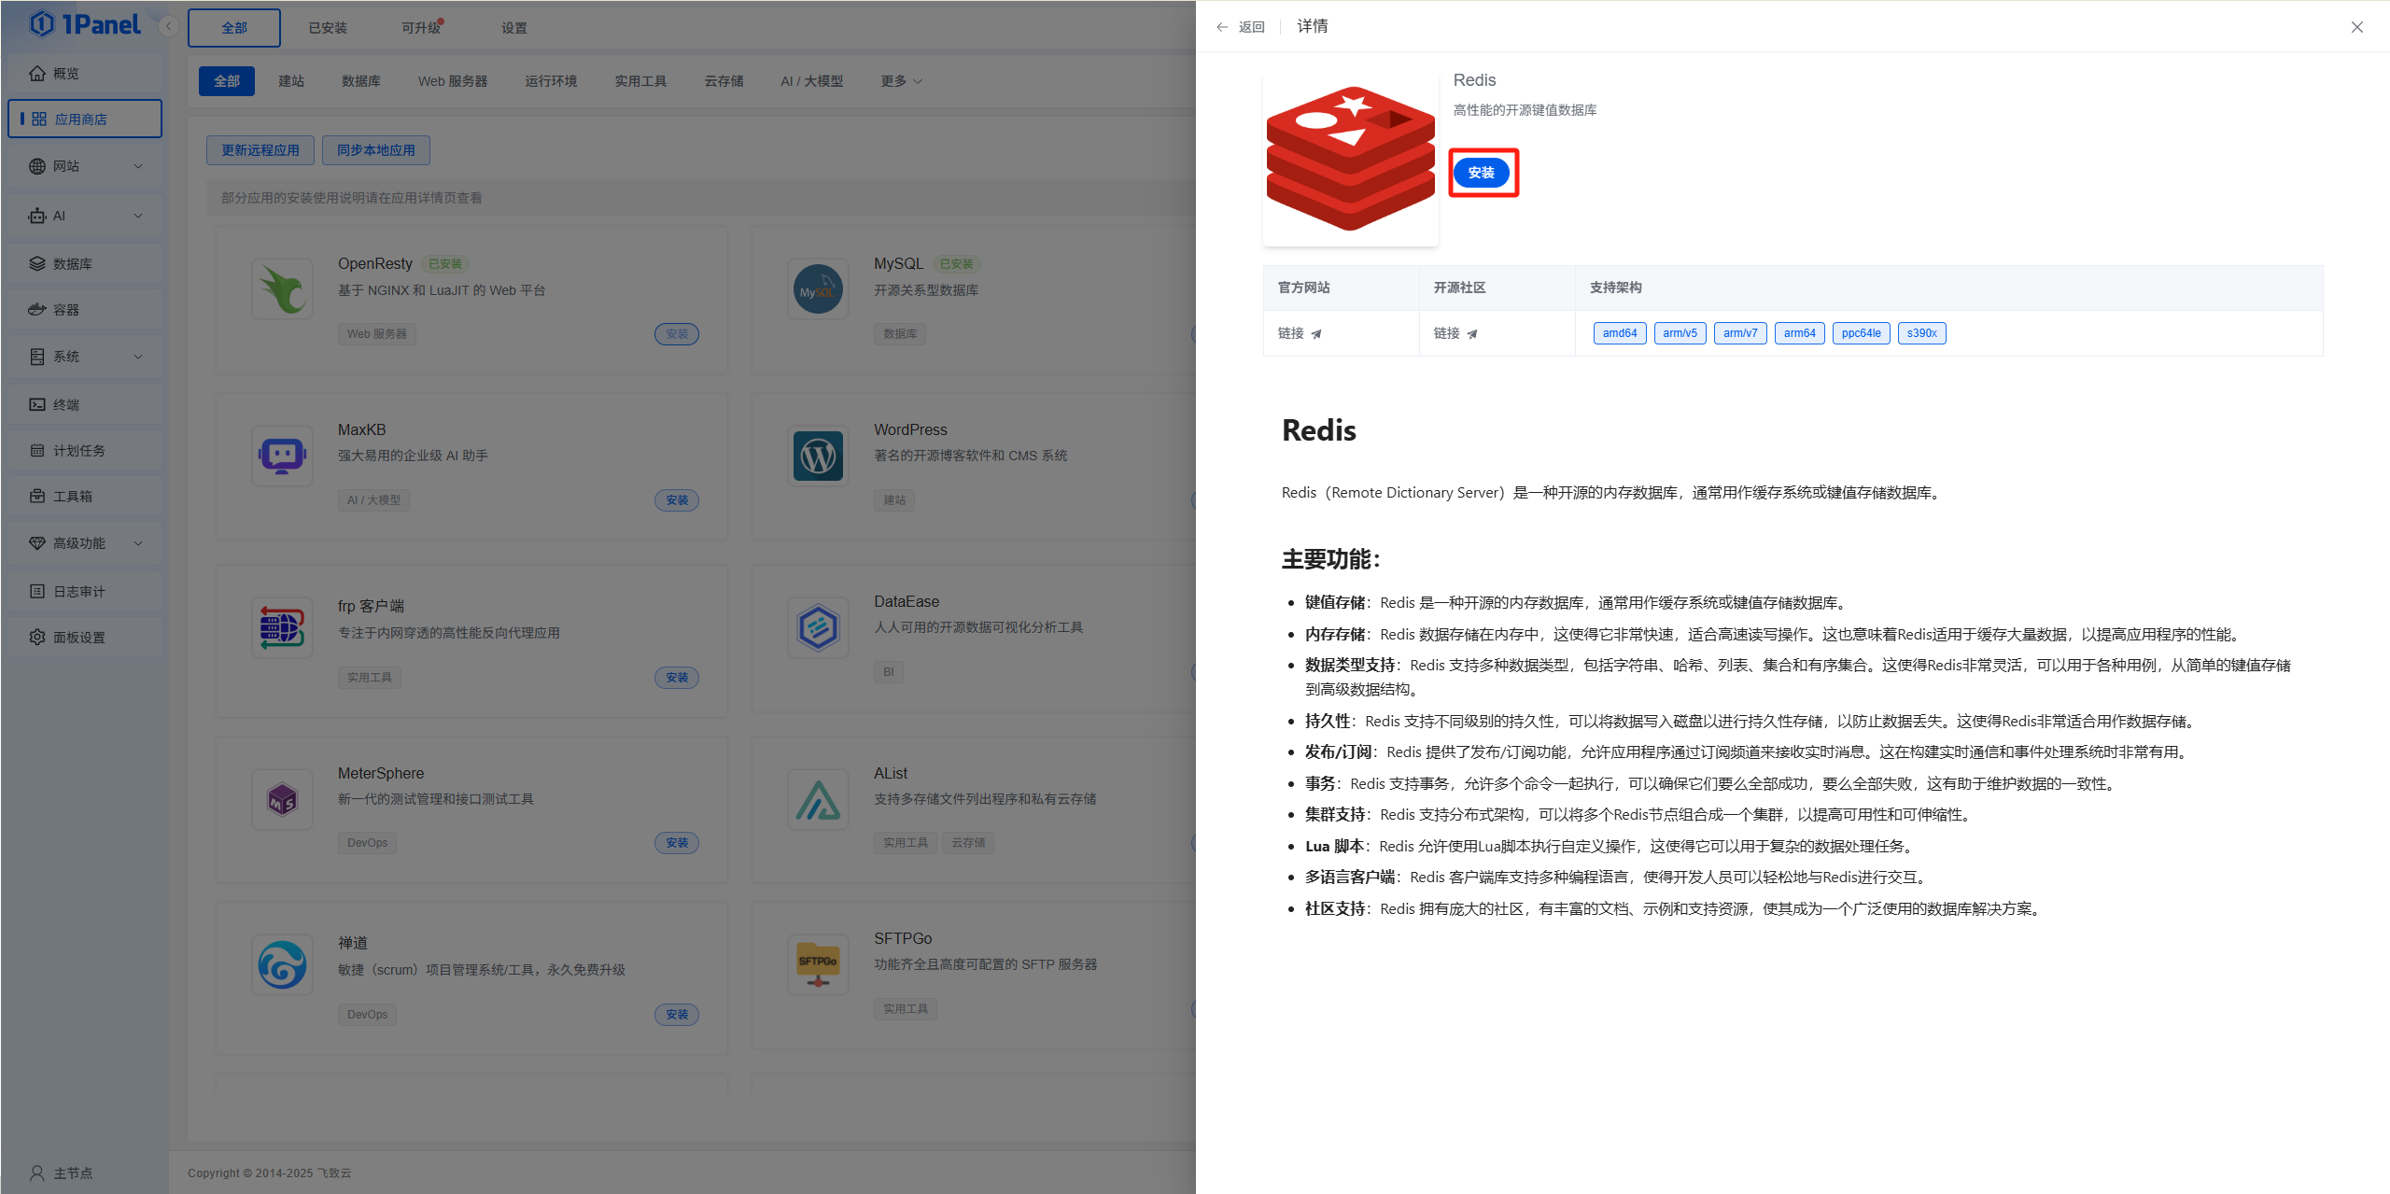Click the MaxKB robot app icon

[x=282, y=456]
